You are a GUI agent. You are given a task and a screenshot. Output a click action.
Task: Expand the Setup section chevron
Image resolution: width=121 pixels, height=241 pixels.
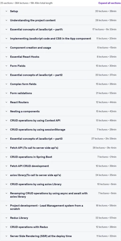(6, 11)
